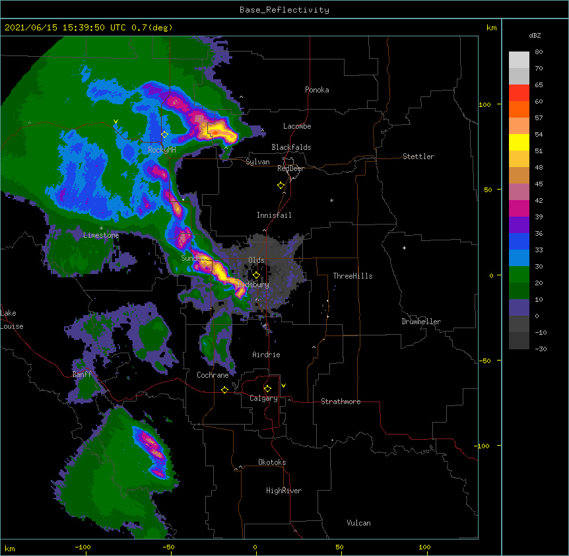Screen dimensions: 569x556
Task: Click the Okotoks town label
Action: 272,462
